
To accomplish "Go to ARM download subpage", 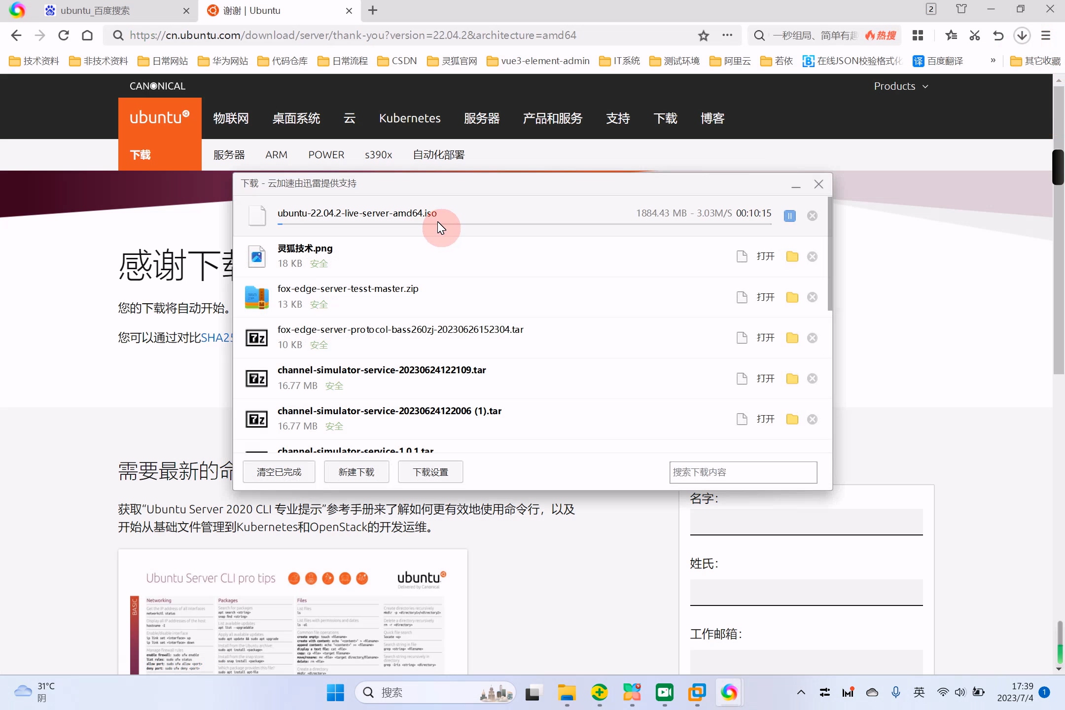I will pos(276,155).
